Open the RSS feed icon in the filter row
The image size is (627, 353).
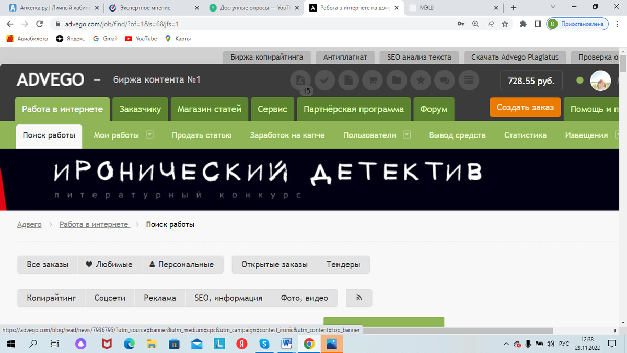[359, 298]
